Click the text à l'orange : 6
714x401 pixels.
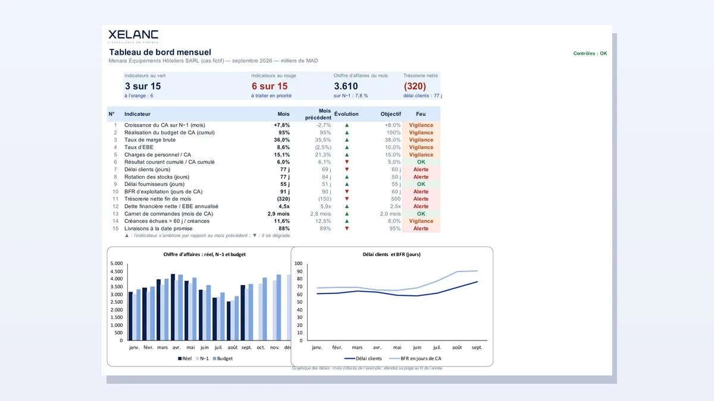[139, 96]
